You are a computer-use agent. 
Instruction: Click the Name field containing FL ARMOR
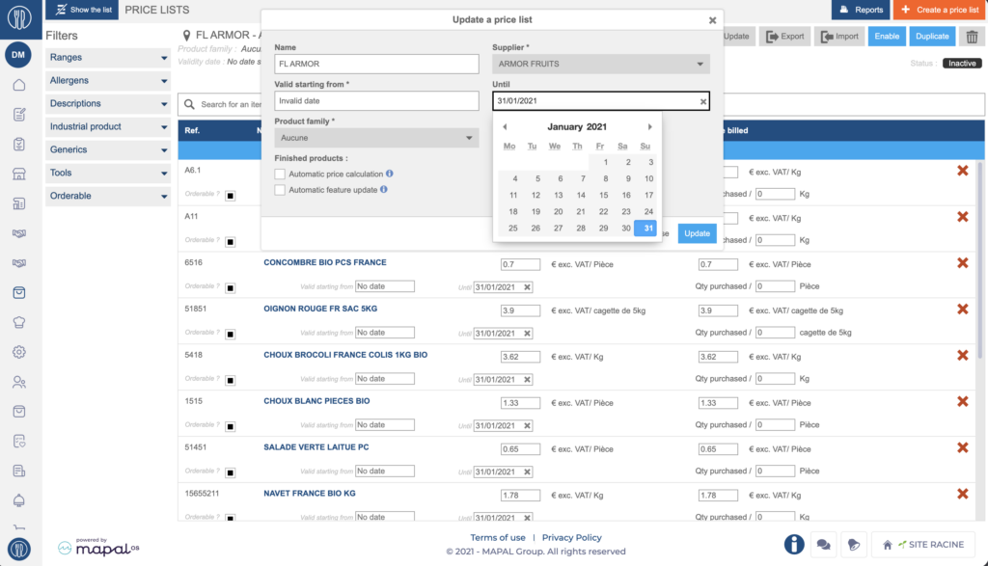[376, 64]
